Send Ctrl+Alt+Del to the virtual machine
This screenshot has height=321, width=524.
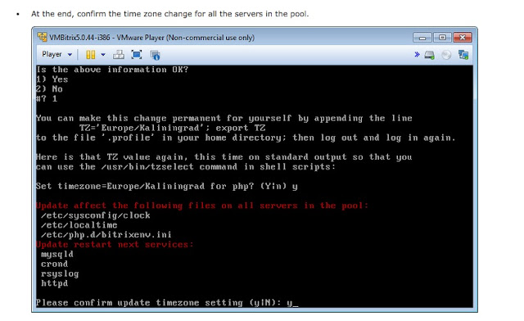point(118,55)
